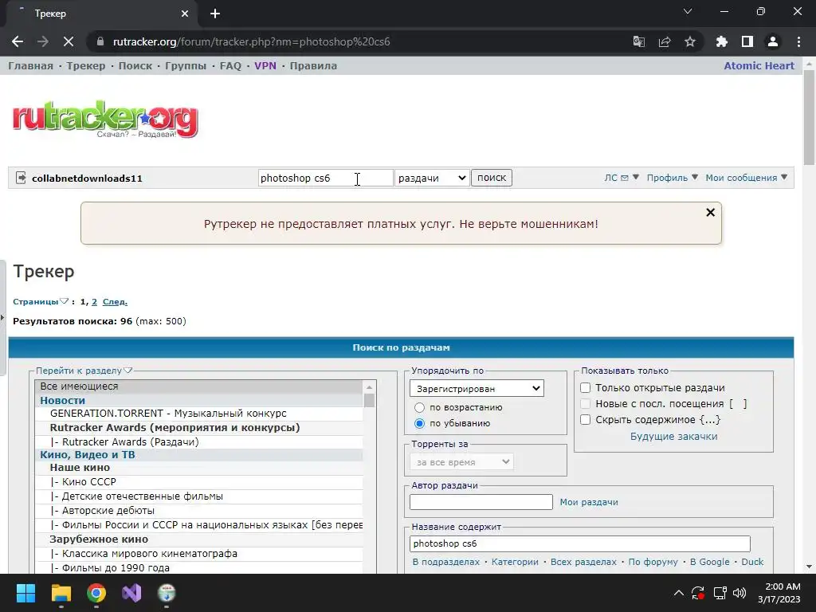Open a new browser tab
The image size is (816, 612).
[215, 14]
